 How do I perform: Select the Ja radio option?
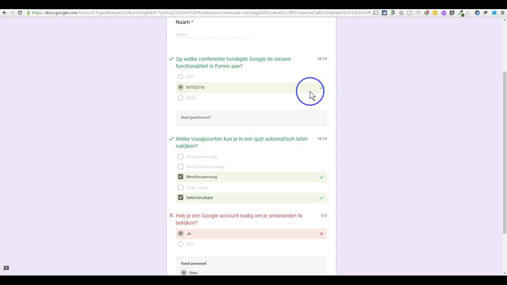click(x=181, y=234)
